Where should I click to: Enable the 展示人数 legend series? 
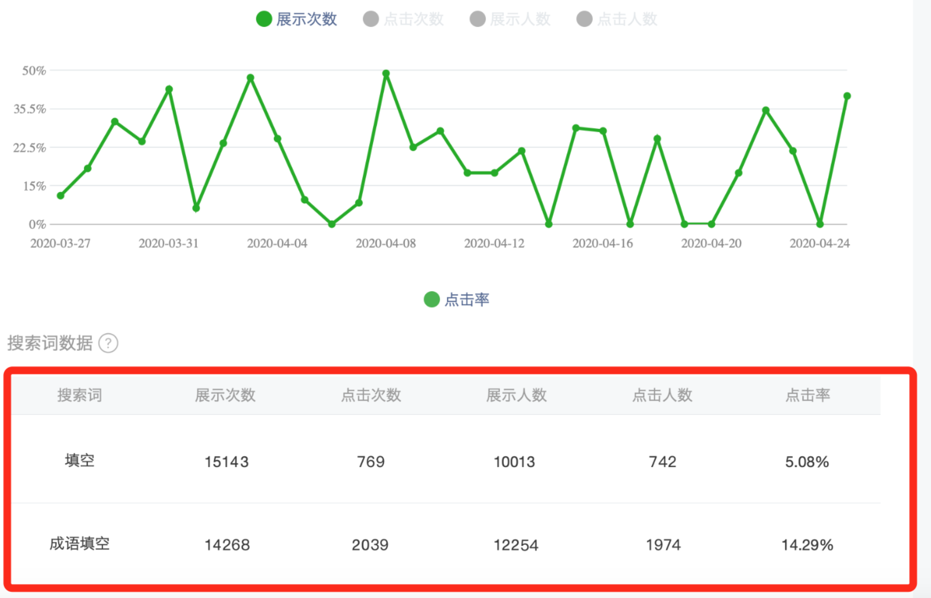point(520,19)
